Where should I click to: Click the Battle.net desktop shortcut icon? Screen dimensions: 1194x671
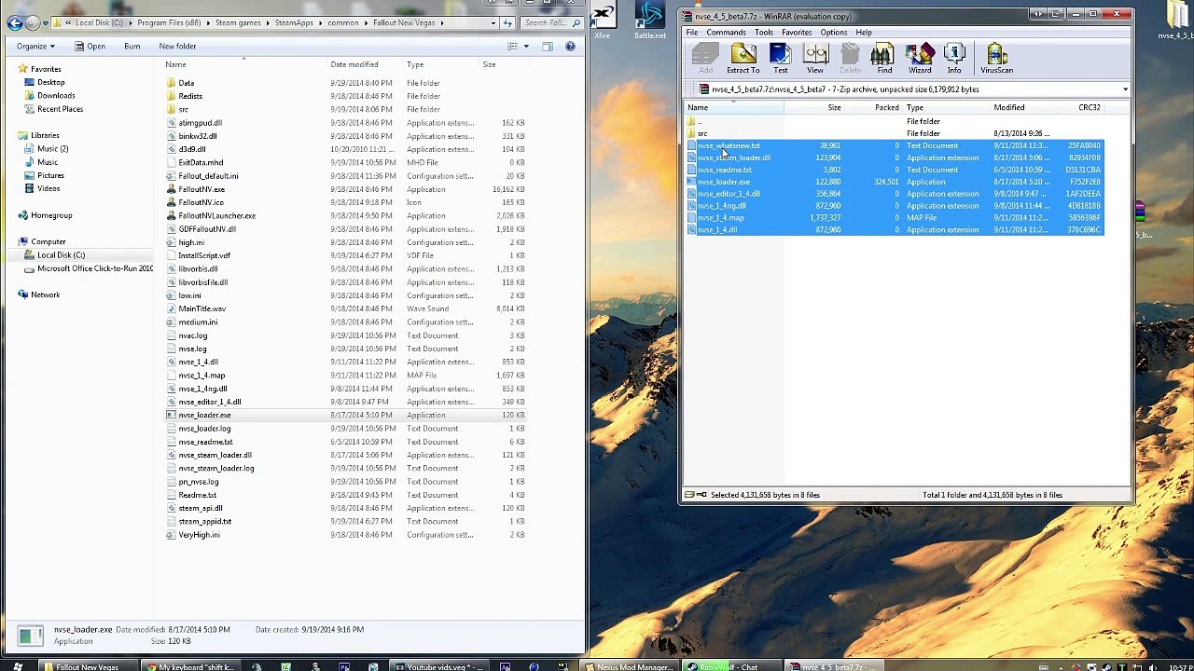coord(650,19)
